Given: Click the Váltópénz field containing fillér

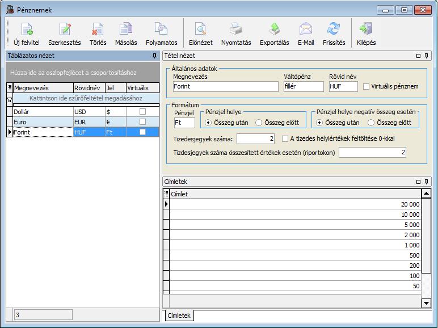Looking at the screenshot, I should point(304,87).
